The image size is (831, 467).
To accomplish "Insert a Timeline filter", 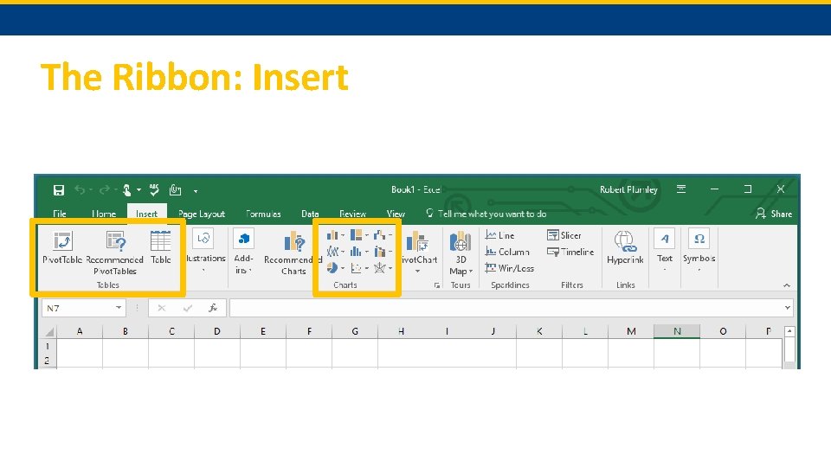I will click(x=570, y=252).
